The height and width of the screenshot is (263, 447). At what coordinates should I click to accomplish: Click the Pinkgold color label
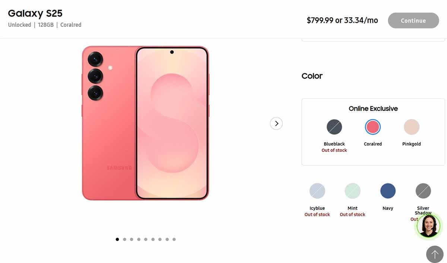pyautogui.click(x=412, y=144)
